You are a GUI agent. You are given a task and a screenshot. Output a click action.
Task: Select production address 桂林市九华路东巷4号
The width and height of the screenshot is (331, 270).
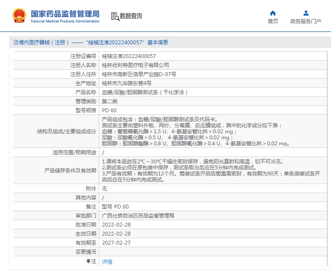coord(127,83)
